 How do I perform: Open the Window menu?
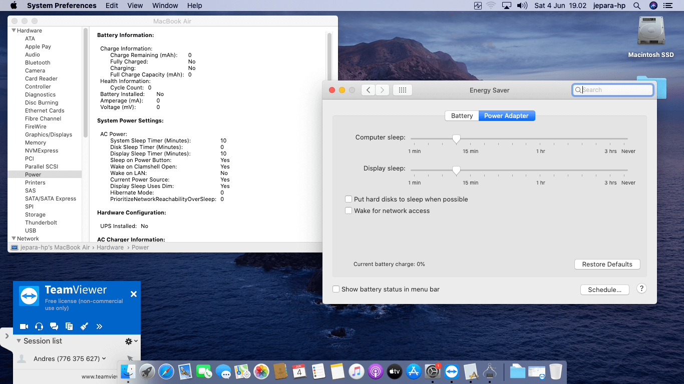click(165, 5)
